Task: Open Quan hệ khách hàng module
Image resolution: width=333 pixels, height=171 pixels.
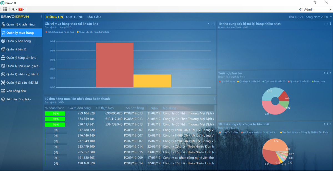Action: (x=20, y=24)
